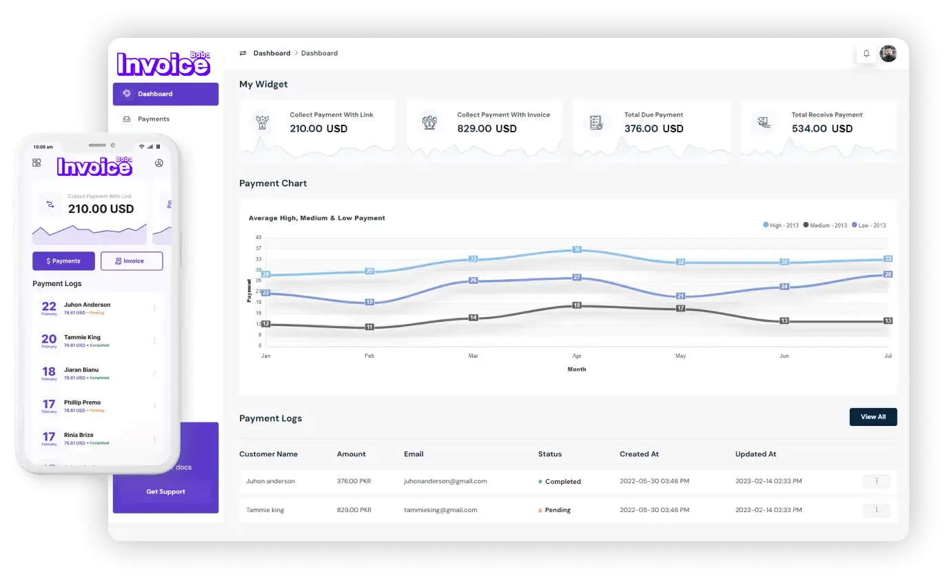Click the 829.00 PKR amount cell
The width and height of the screenshot is (947, 579).
pos(354,510)
